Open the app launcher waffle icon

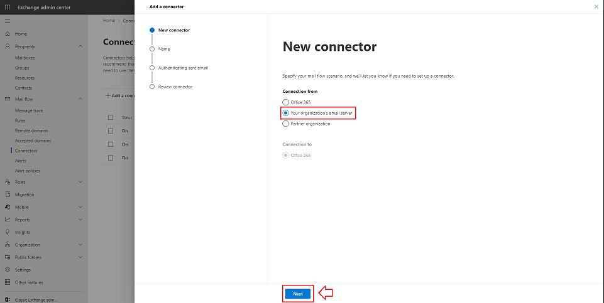pyautogui.click(x=8, y=7)
